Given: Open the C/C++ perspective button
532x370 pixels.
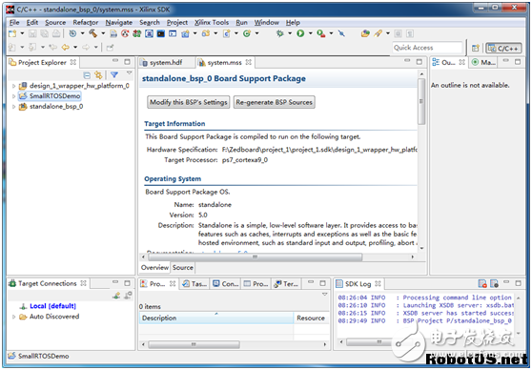Looking at the screenshot, I should pos(503,49).
